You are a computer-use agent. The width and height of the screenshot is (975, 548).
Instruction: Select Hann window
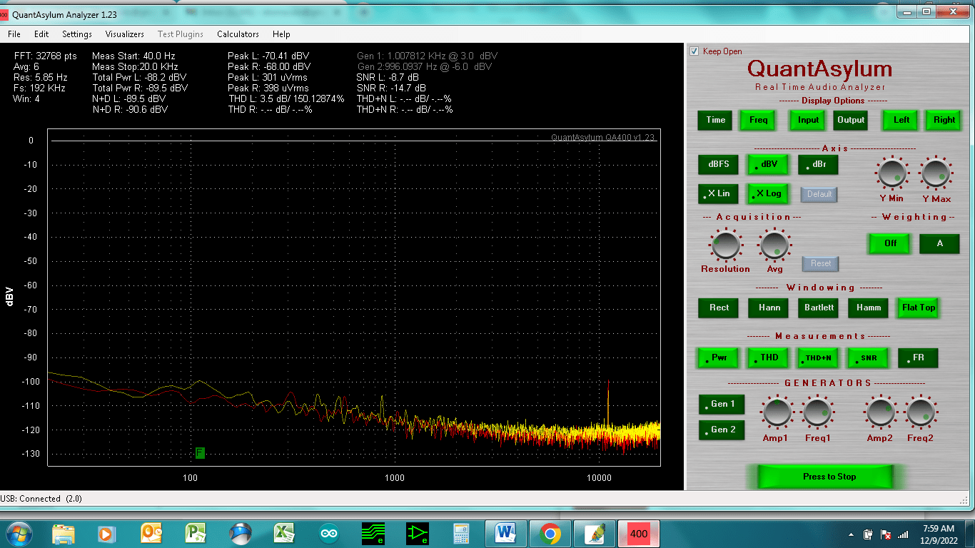769,308
